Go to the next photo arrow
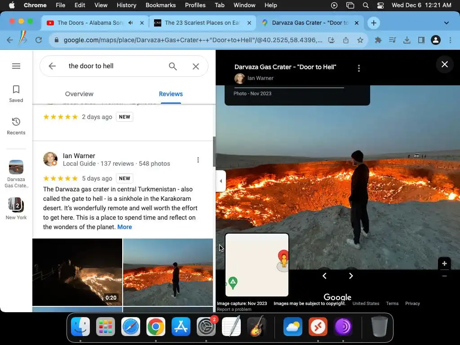Screen dimensions: 460x345 (x=351, y=276)
